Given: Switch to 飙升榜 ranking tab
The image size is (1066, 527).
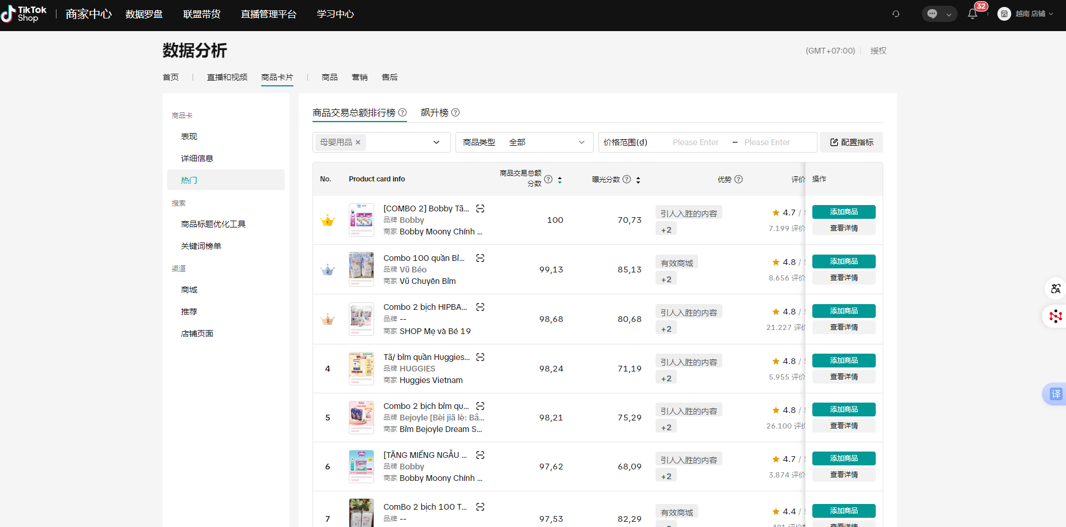Looking at the screenshot, I should click(x=435, y=112).
